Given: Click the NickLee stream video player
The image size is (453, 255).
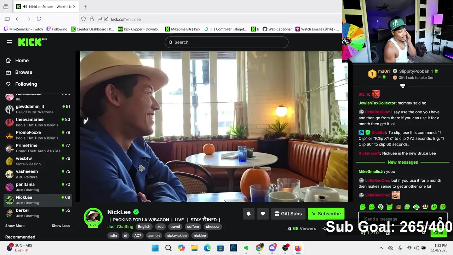Looking at the screenshot, I should [x=214, y=126].
